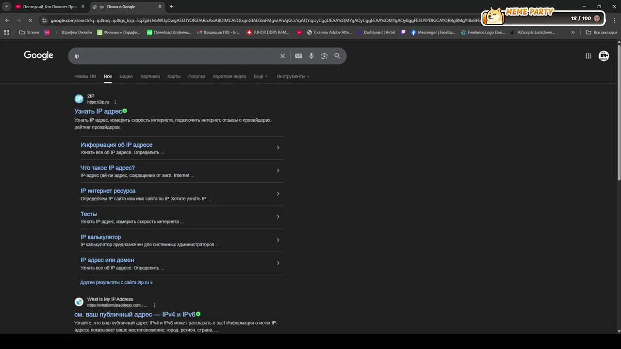Click chevron on Тесты row

coord(278,217)
